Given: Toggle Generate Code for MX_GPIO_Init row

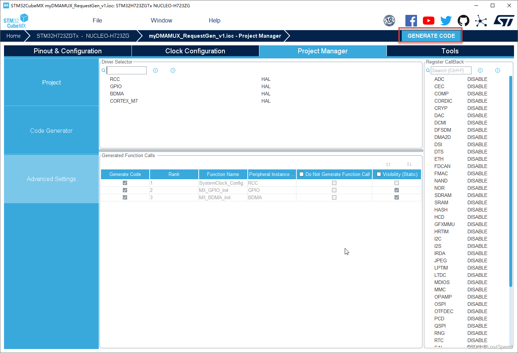Looking at the screenshot, I should point(125,190).
